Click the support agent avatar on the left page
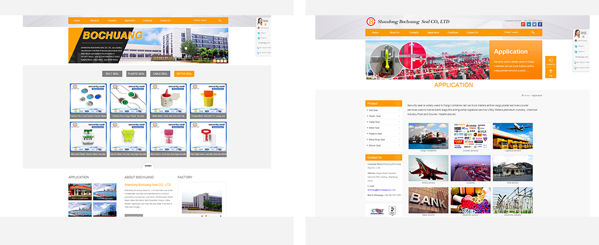 [x=260, y=21]
